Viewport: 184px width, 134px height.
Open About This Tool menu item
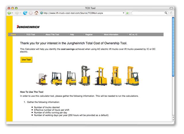[52, 35]
